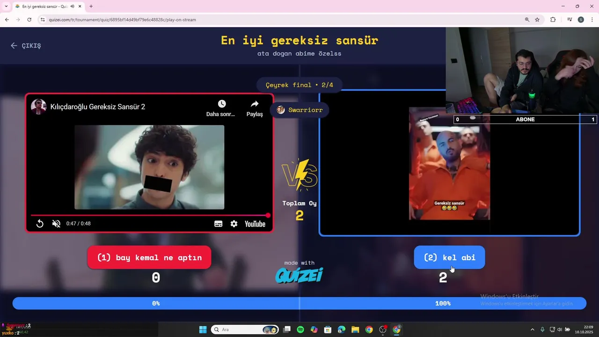Go forward in browser history

coord(18,20)
